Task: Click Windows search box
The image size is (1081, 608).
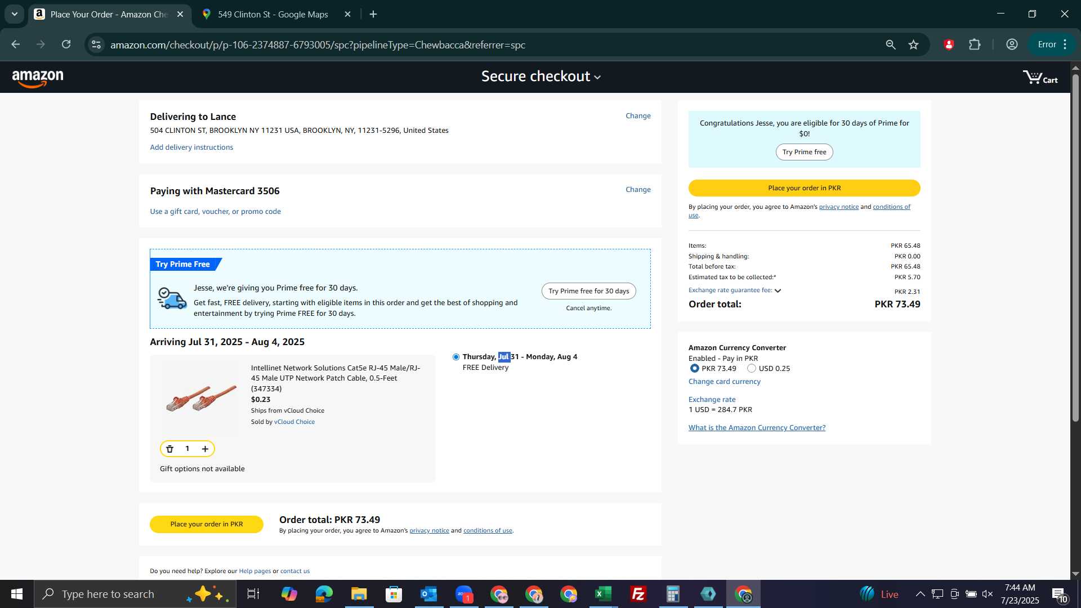Action: click(x=135, y=594)
